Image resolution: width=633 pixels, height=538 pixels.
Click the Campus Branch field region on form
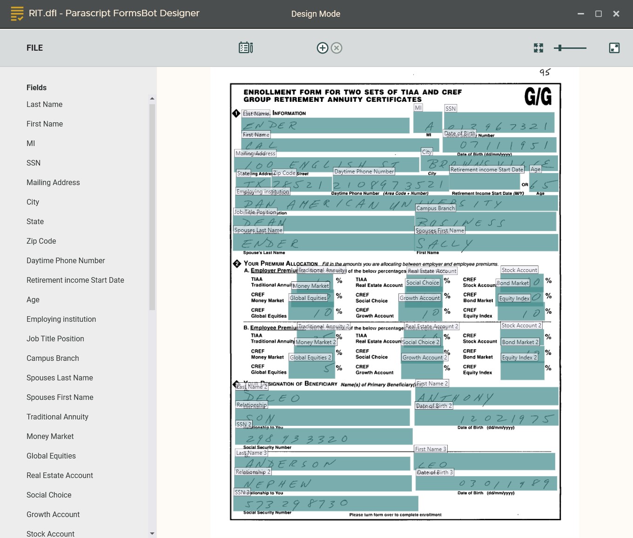pyautogui.click(x=485, y=222)
